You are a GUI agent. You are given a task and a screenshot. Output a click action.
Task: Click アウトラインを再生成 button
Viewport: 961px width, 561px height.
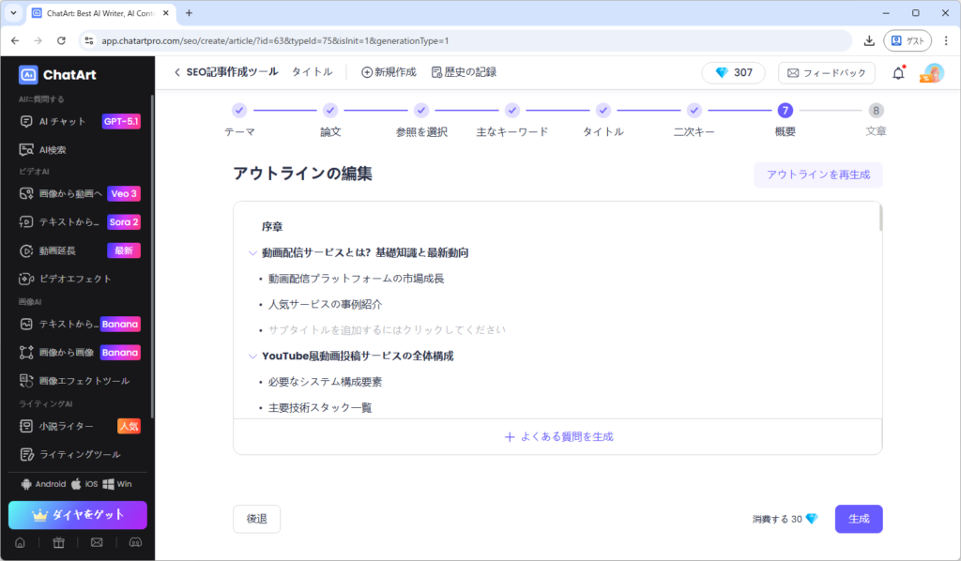pos(817,174)
